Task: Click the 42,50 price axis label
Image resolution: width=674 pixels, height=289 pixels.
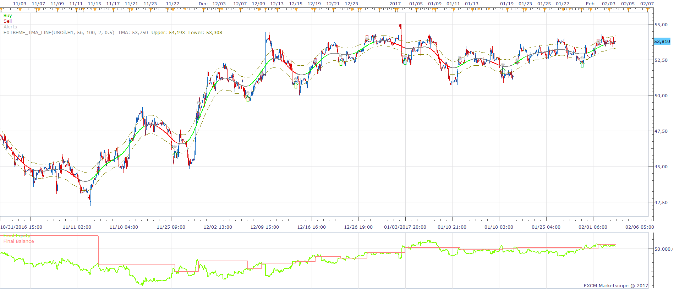Action: click(x=661, y=203)
